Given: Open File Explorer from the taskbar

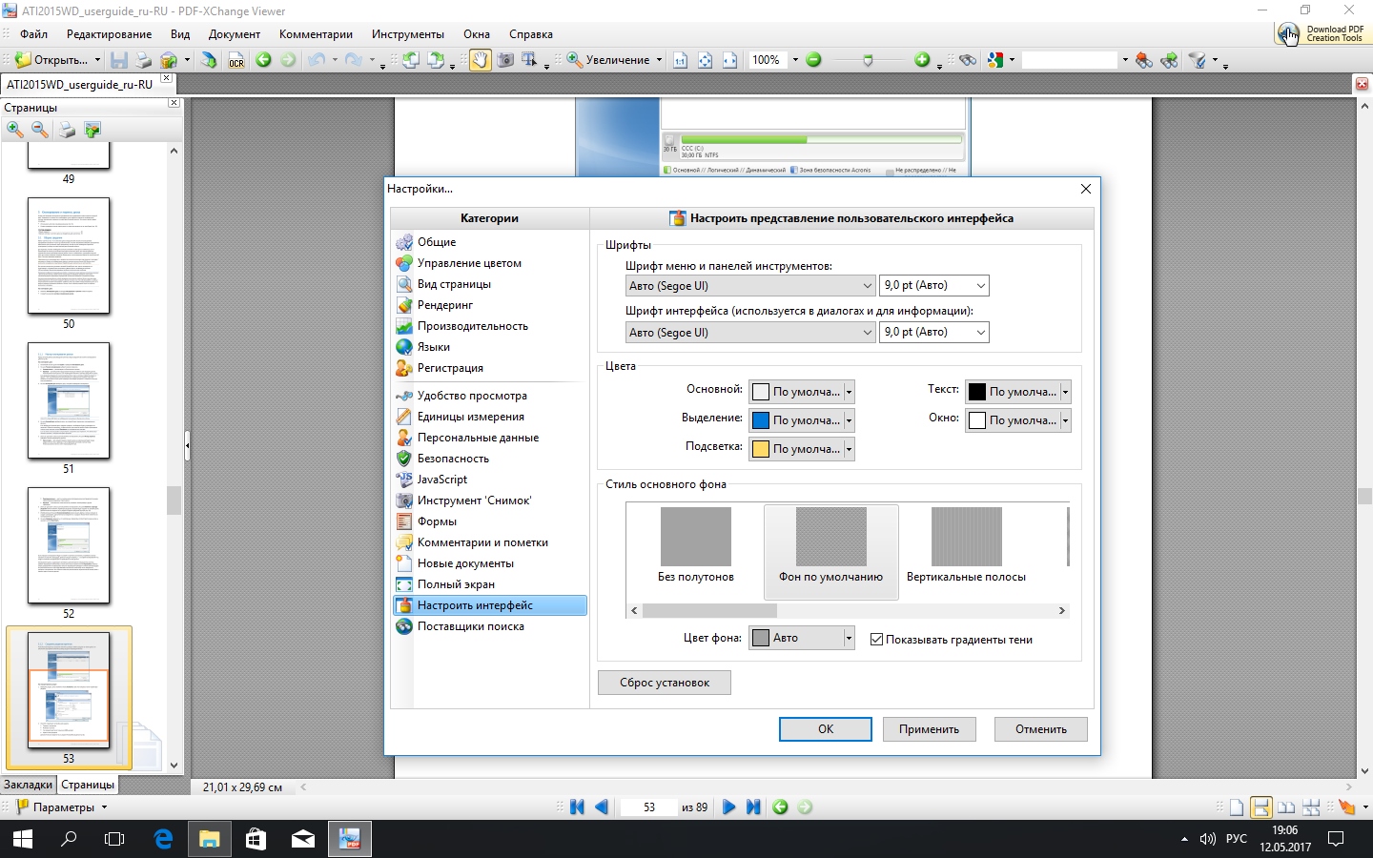Looking at the screenshot, I should [209, 839].
